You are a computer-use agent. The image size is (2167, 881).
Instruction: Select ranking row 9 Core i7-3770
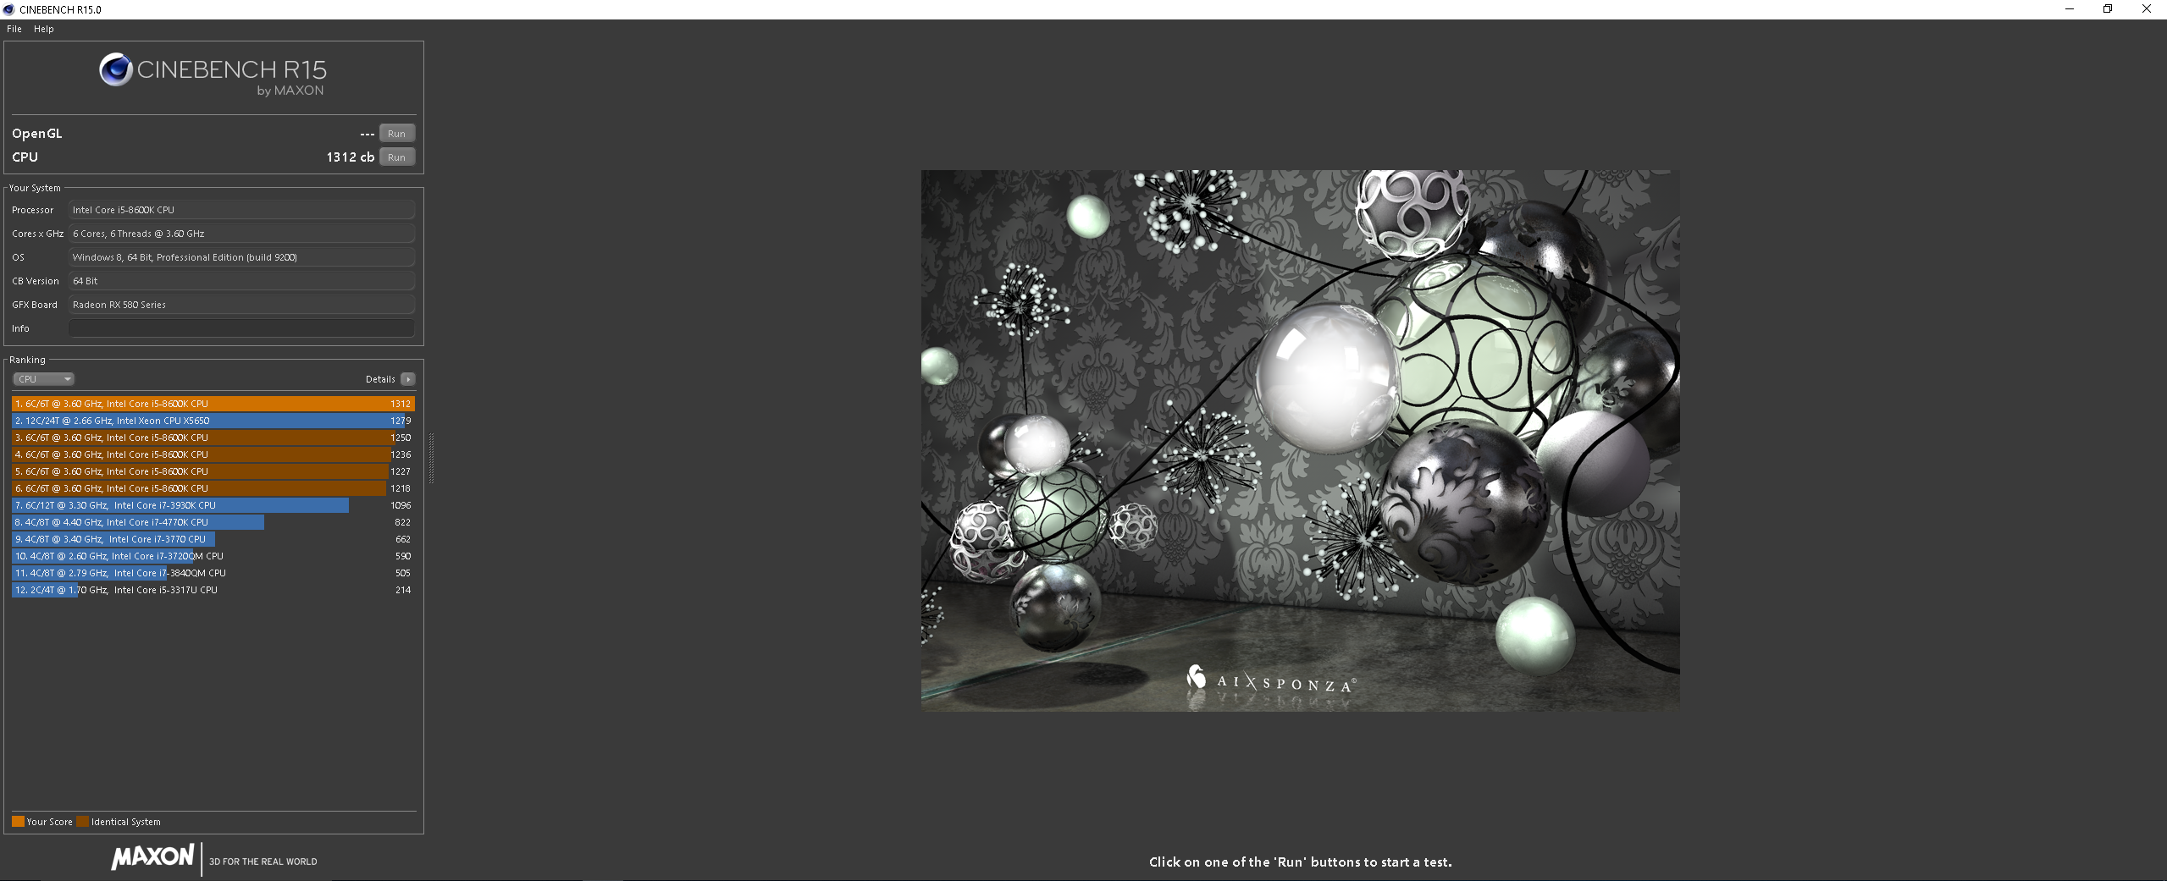click(x=213, y=539)
